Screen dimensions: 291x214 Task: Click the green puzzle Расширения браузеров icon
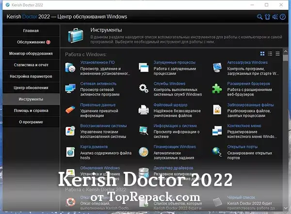217,89
